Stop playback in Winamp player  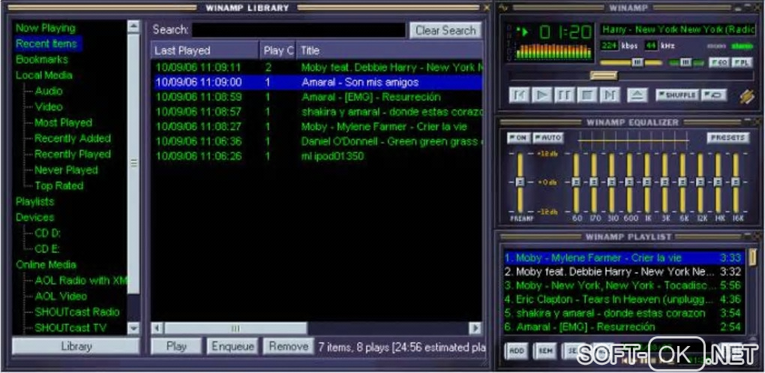587,95
